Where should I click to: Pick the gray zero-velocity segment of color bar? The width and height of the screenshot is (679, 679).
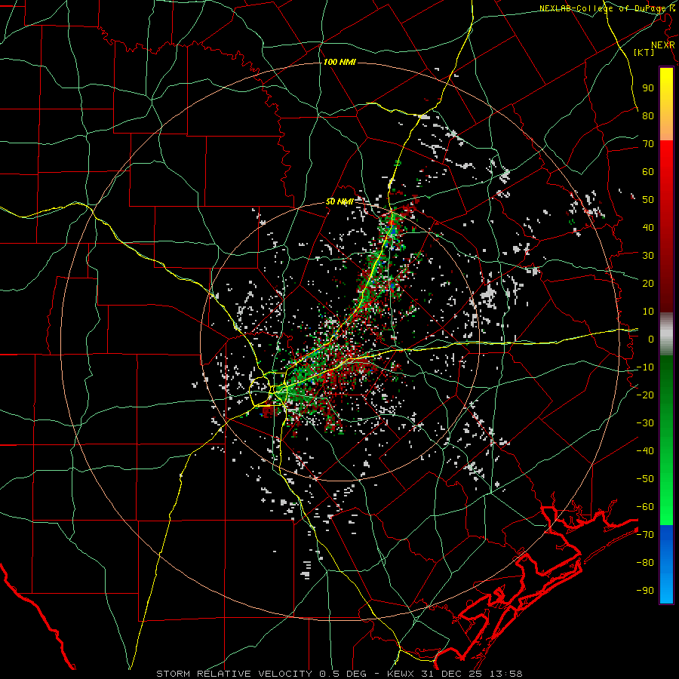click(x=666, y=333)
